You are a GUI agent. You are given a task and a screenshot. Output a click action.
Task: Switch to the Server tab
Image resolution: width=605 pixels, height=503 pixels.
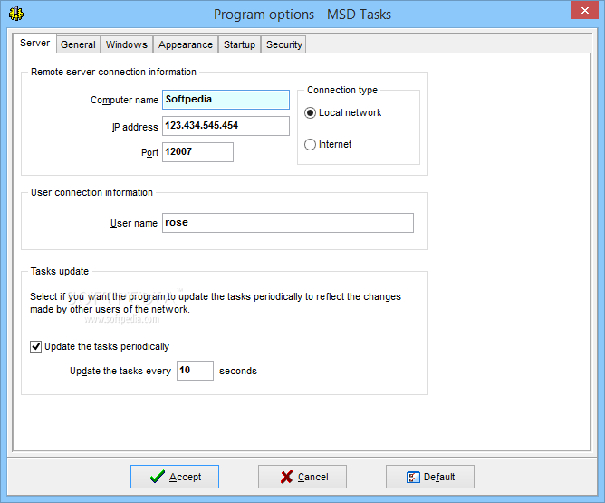(34, 43)
